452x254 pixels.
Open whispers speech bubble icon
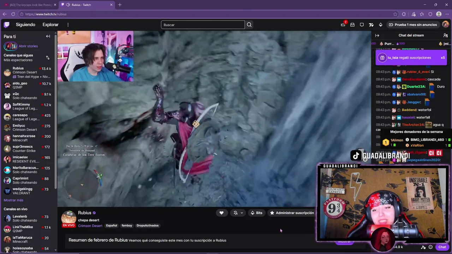pos(362,25)
